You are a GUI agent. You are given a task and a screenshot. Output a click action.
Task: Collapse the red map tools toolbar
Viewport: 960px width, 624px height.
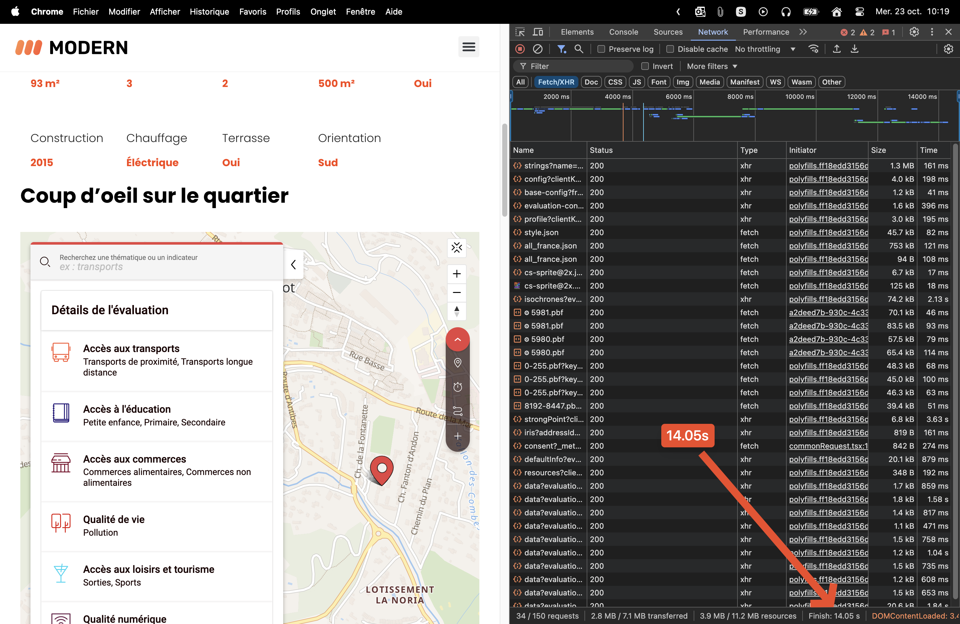457,339
